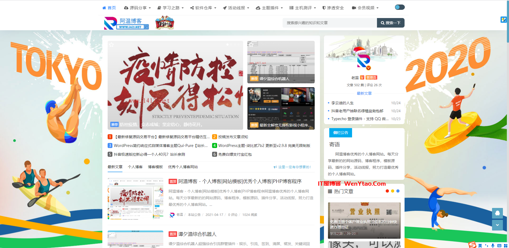Image resolution: width=509 pixels, height=248 pixels.
Task: Click the QQ contact floating icon
Action: tap(497, 213)
